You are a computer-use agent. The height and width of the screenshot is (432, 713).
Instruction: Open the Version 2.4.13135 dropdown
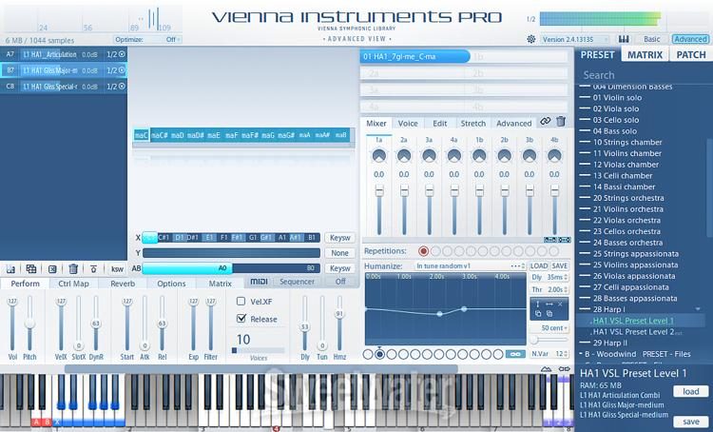click(574, 40)
